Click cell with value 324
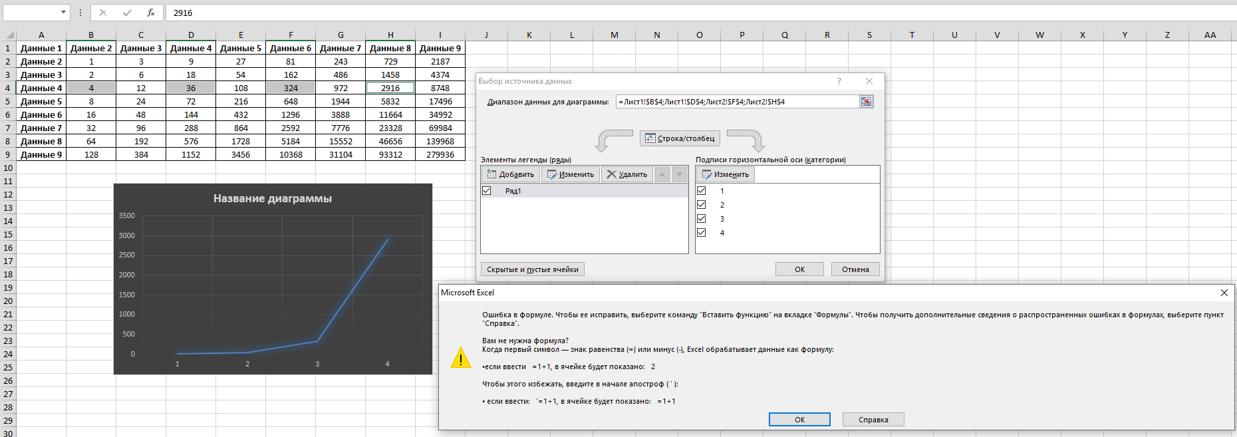1237x437 pixels. click(x=291, y=88)
